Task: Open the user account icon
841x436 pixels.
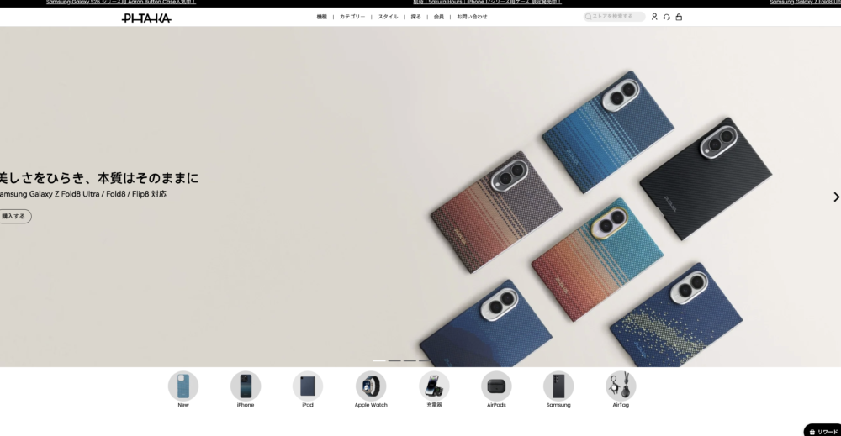Action: [x=654, y=17]
